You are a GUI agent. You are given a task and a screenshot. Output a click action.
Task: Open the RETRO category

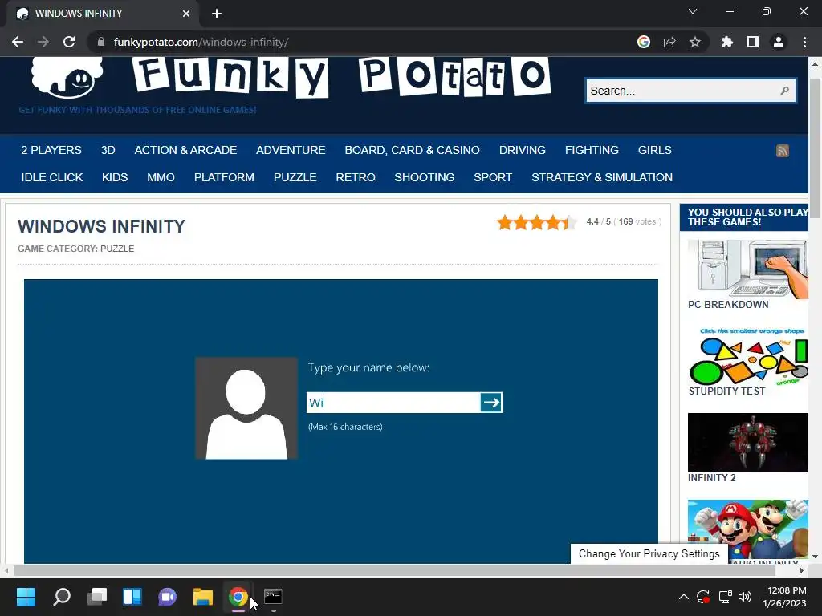pyautogui.click(x=356, y=177)
